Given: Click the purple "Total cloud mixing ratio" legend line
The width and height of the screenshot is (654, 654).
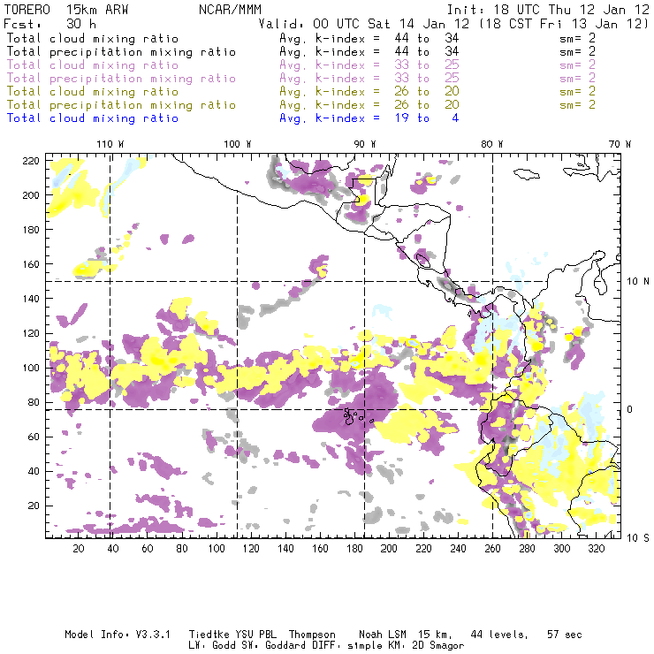Looking at the screenshot, I should [x=93, y=65].
